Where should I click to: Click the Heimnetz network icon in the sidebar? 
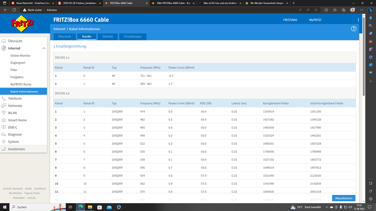[4, 105]
